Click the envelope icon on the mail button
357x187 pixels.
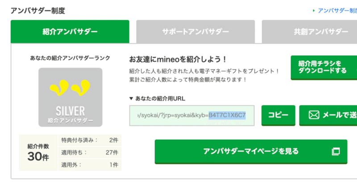coord(314,116)
